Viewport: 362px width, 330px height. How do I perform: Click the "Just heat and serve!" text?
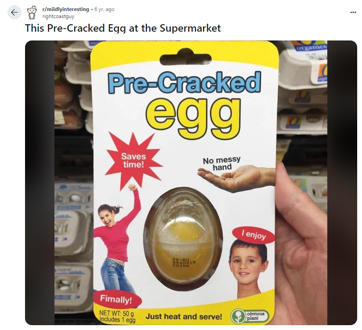[184, 316]
